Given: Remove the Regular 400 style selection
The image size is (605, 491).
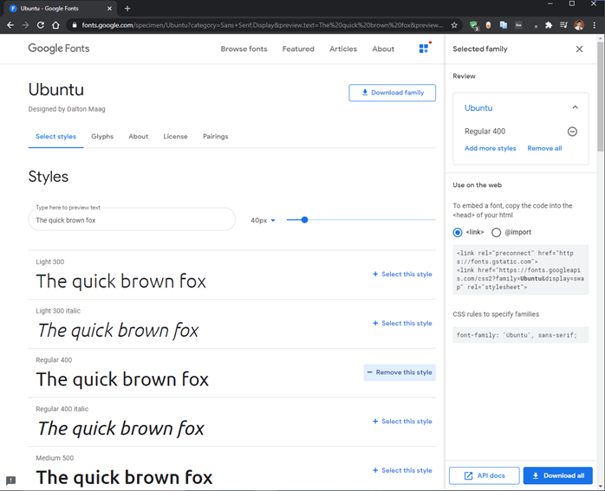Looking at the screenshot, I should coord(400,372).
